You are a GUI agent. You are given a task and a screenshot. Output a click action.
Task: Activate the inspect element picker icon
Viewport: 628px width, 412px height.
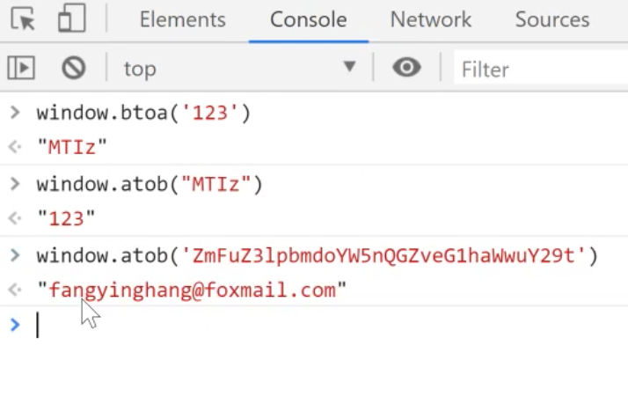tap(23, 18)
